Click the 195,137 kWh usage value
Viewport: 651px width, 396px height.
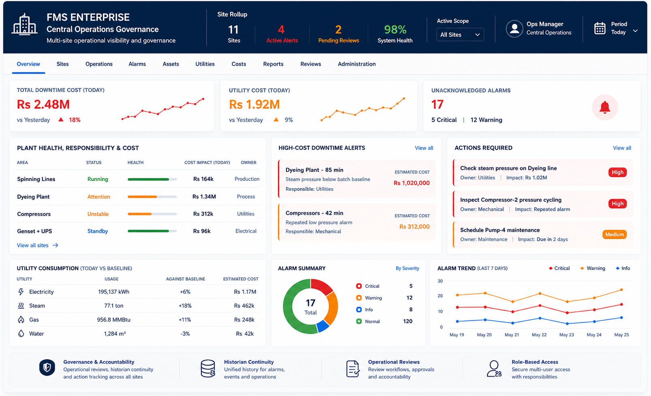(114, 292)
